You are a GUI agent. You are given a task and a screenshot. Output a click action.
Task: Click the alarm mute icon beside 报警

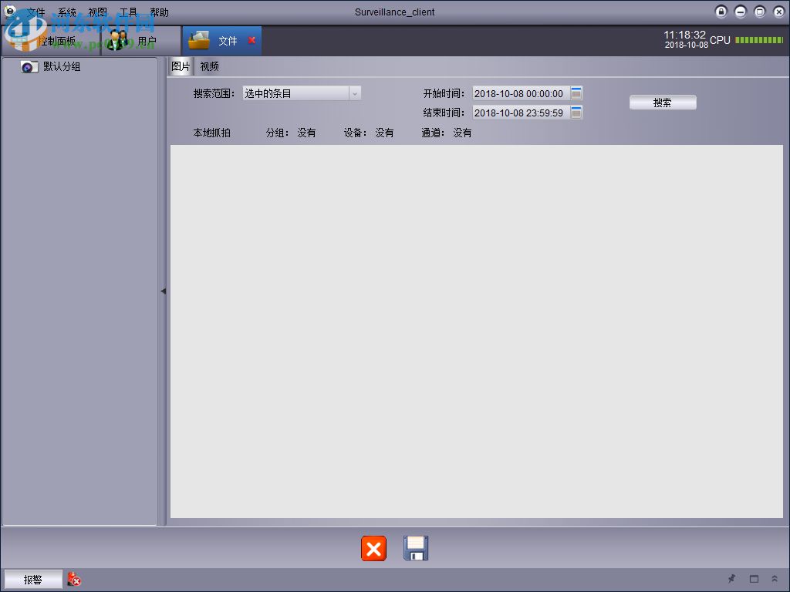tap(74, 579)
